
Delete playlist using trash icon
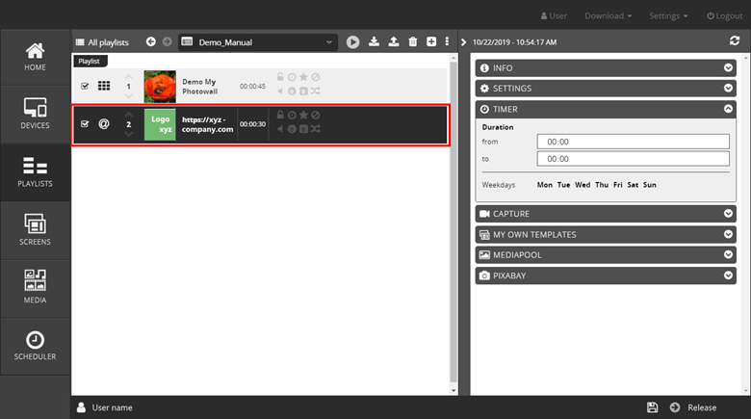click(413, 41)
